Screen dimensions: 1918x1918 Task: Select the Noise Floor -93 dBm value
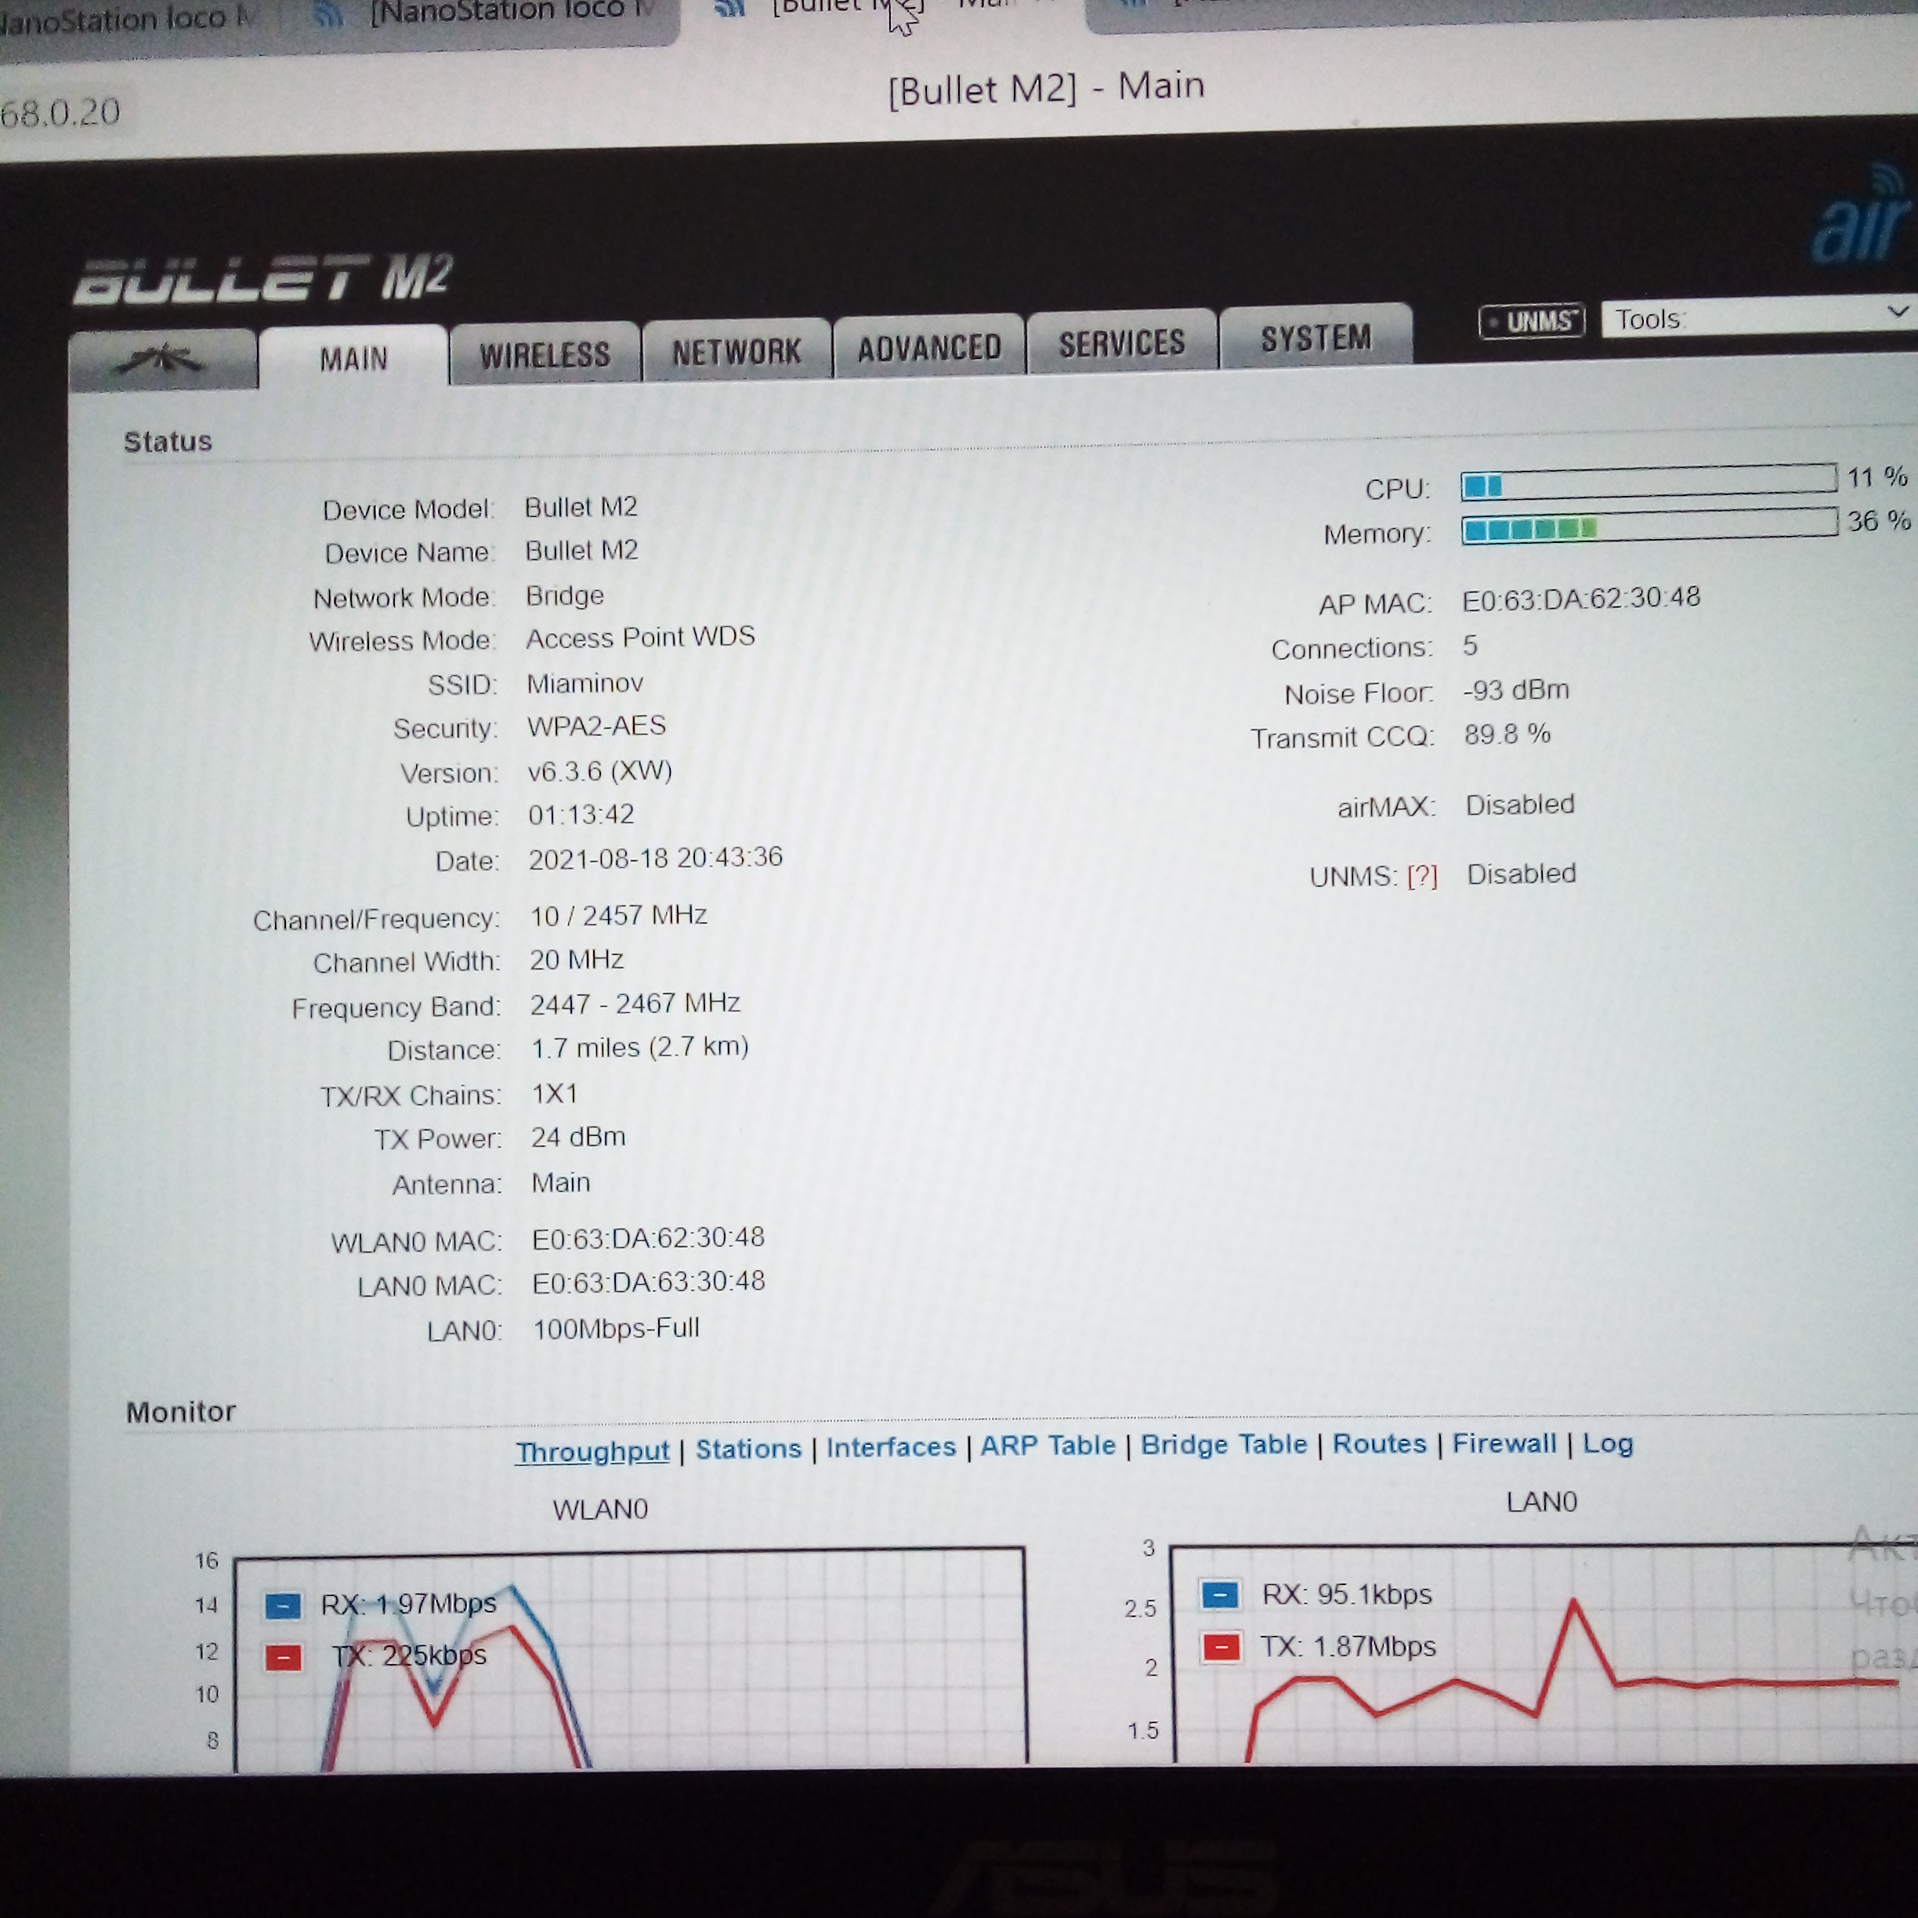tap(1516, 690)
